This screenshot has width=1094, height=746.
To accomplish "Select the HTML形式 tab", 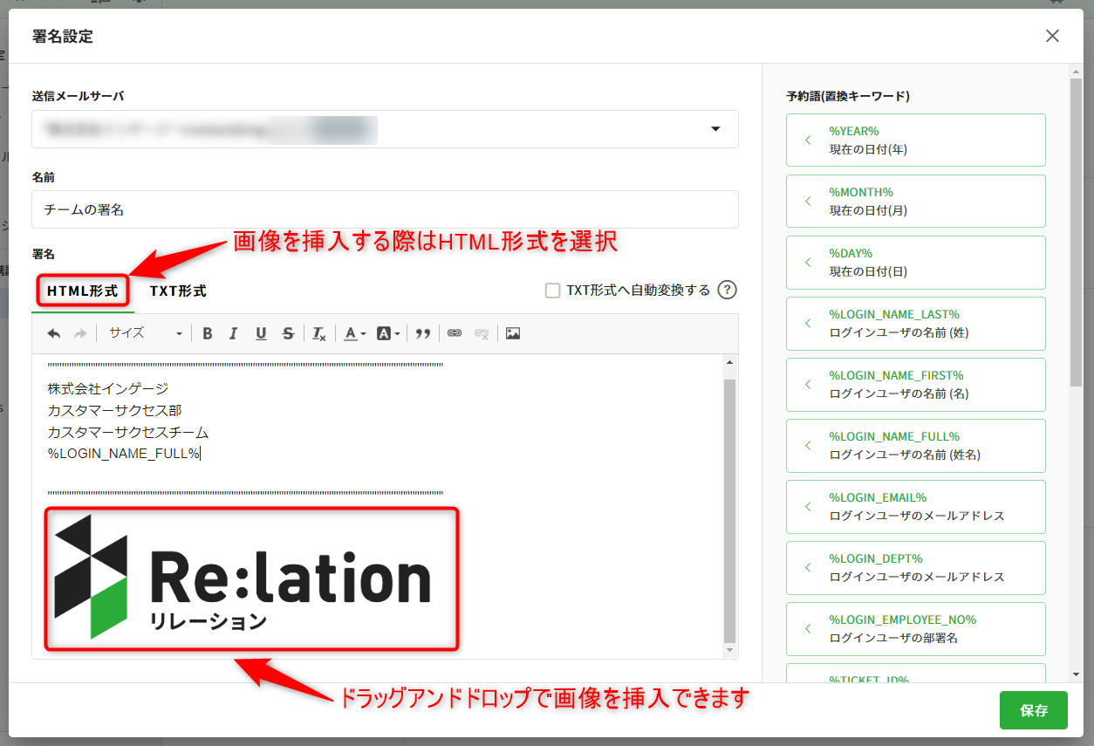I will (83, 291).
